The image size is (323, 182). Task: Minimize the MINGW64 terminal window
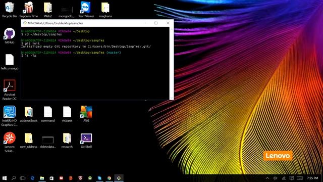coord(144,23)
